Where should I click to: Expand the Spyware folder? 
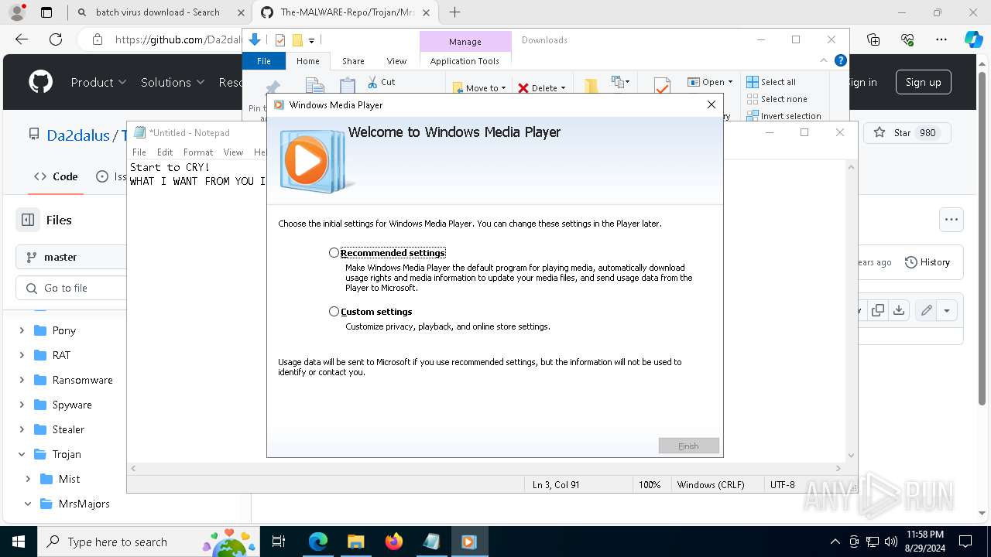(21, 405)
